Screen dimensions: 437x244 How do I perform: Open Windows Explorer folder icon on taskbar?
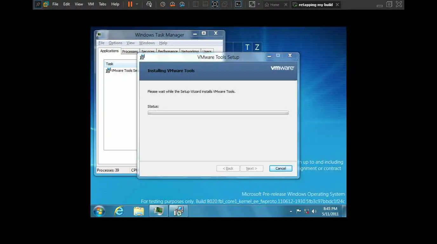(139, 211)
